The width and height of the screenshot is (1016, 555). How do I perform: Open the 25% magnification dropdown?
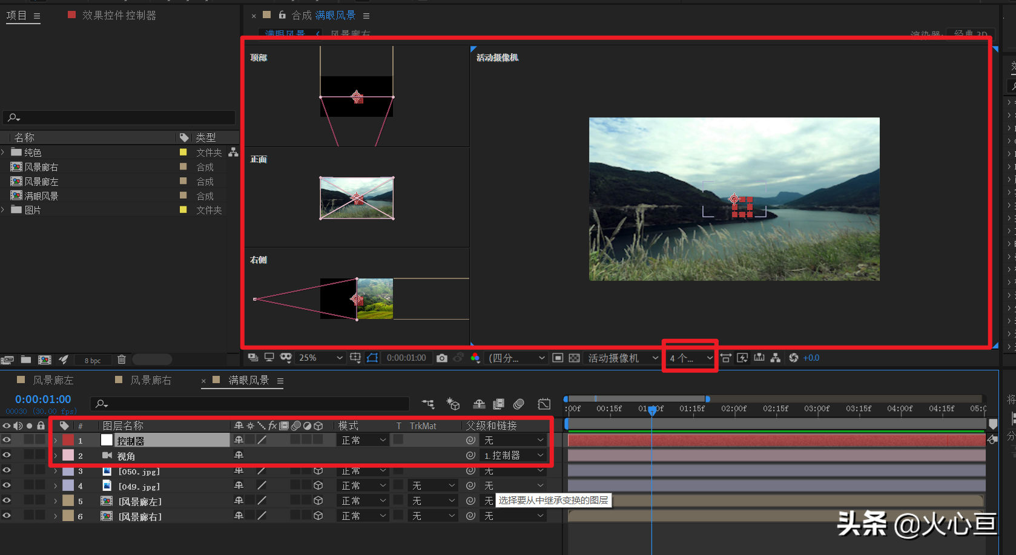321,358
